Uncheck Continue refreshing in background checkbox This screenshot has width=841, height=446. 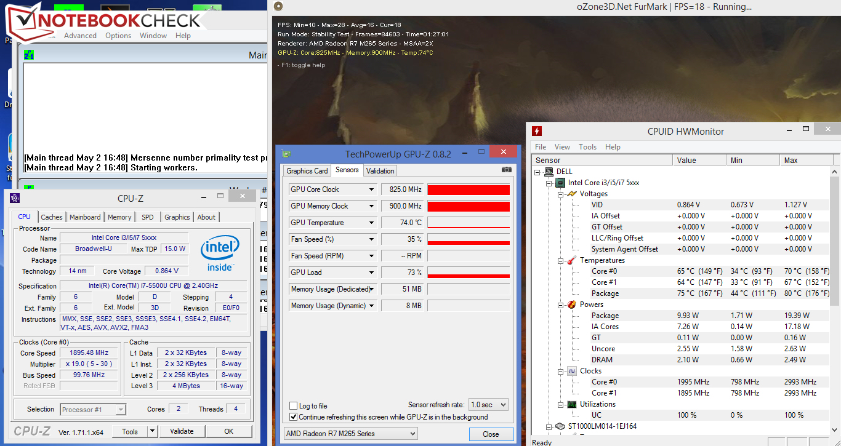pyautogui.click(x=294, y=417)
